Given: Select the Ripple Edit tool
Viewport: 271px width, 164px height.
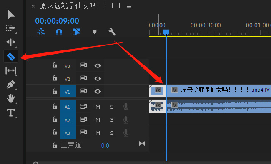Looking at the screenshot, I should [x=11, y=42].
